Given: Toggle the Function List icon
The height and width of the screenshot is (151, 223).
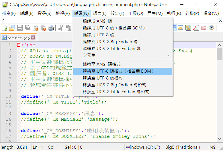Looking at the screenshot, I should tap(196, 28).
